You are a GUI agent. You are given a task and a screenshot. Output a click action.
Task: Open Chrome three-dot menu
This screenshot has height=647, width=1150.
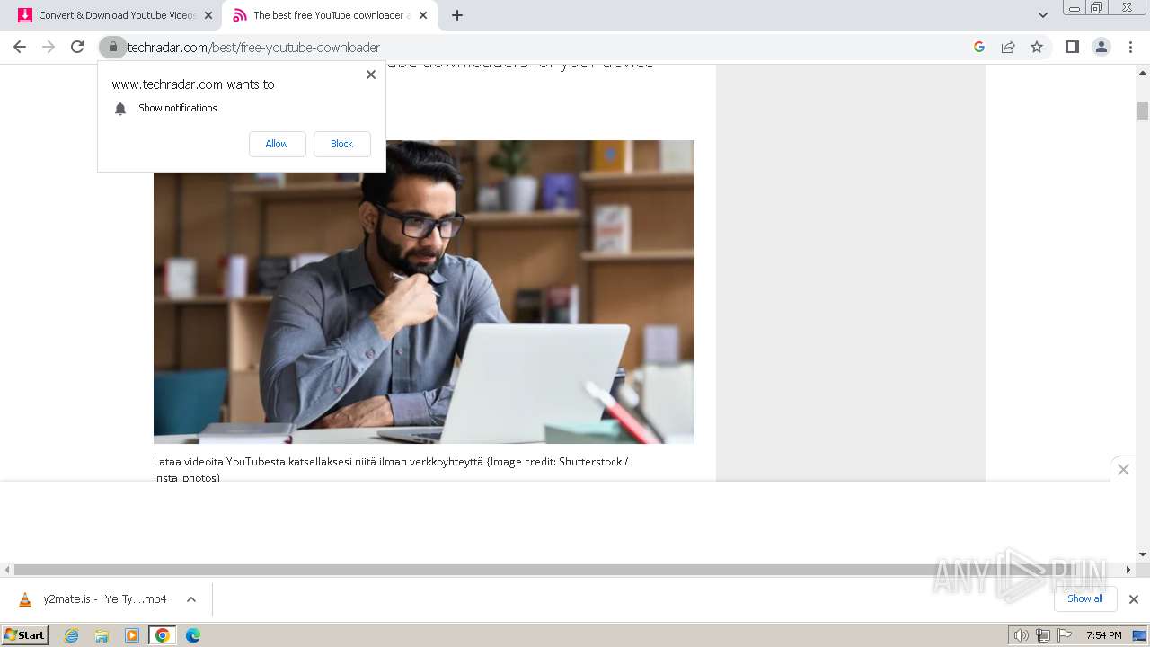(x=1130, y=47)
